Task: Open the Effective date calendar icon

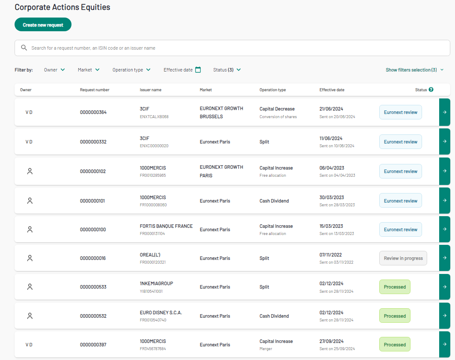Action: click(198, 70)
